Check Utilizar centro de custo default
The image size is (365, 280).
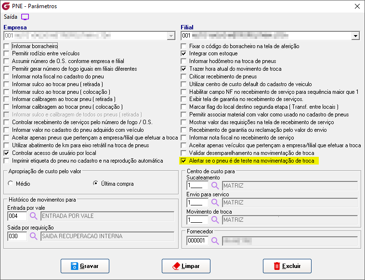[183, 84]
